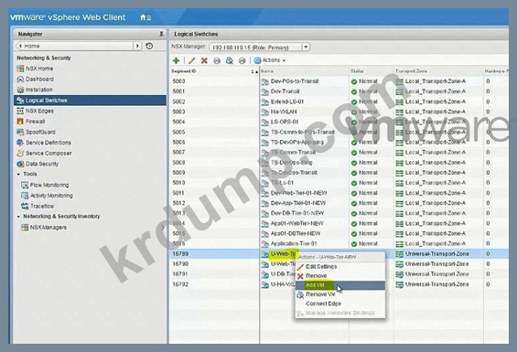Click the red X delete icon in toolbar
This screenshot has height=352, width=517.
[x=204, y=60]
